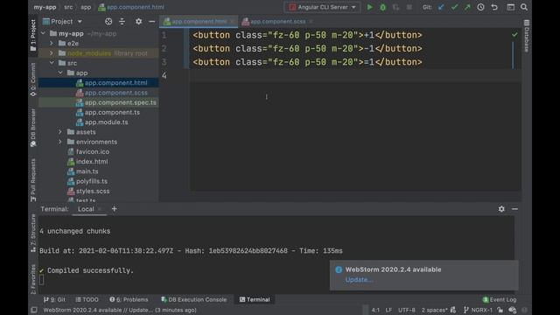Commit changes with the Git checkmark icon

pyautogui.click(x=454, y=7)
